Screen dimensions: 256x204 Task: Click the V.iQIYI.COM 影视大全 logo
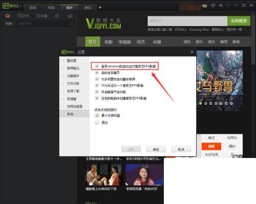(x=103, y=24)
